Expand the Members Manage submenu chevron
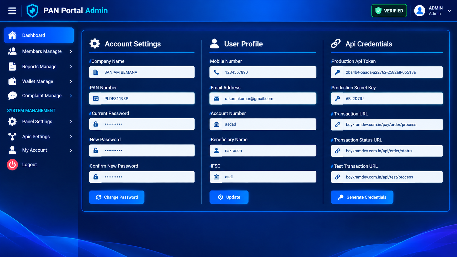The image size is (457, 257). point(71,51)
